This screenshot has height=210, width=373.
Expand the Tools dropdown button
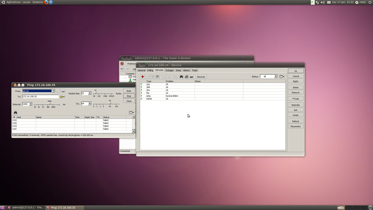pyautogui.click(x=296, y=98)
